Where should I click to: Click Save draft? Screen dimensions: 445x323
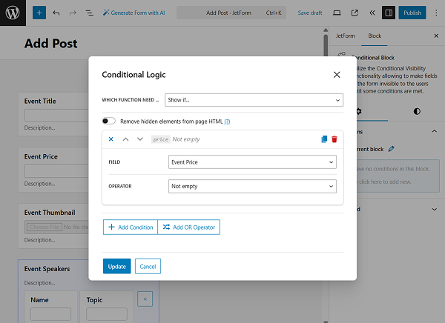click(310, 13)
